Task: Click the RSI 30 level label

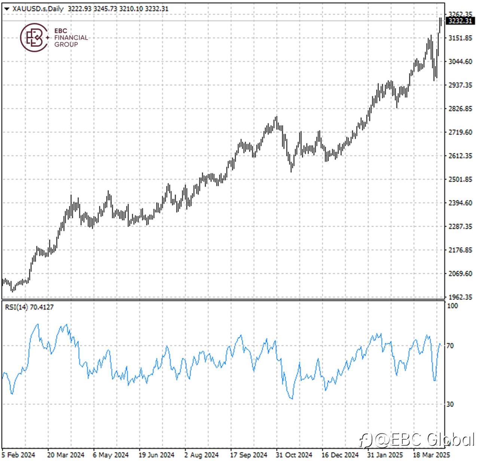Action: tap(450, 404)
